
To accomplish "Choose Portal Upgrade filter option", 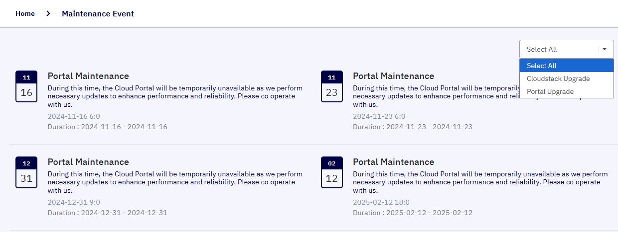I will (x=567, y=91).
